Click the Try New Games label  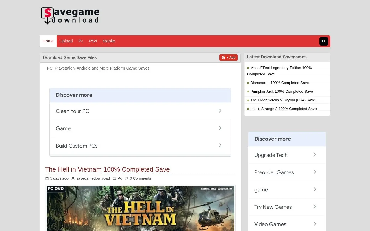pyautogui.click(x=273, y=207)
